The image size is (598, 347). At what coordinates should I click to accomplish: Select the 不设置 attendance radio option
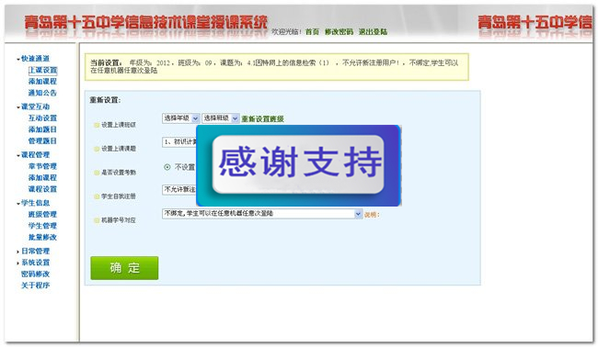pos(167,167)
